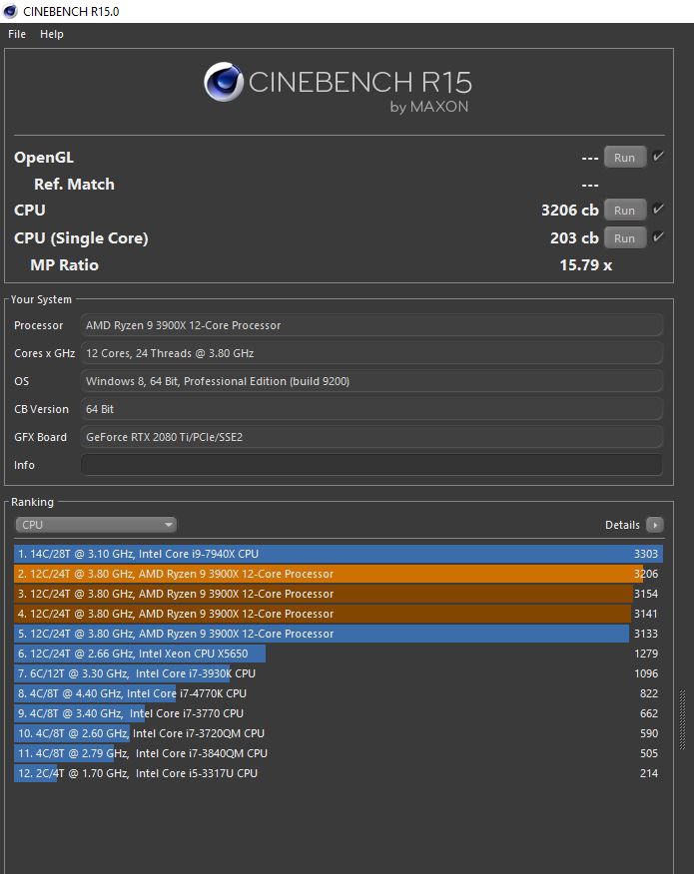This screenshot has height=874, width=694.
Task: Click the GFX Board field showing GeForce RTX 2080 Ti
Action: point(371,436)
